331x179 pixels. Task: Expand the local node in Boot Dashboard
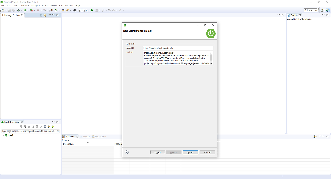[3, 135]
